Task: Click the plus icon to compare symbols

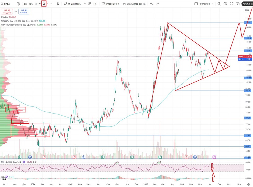Action: coord(18,4)
